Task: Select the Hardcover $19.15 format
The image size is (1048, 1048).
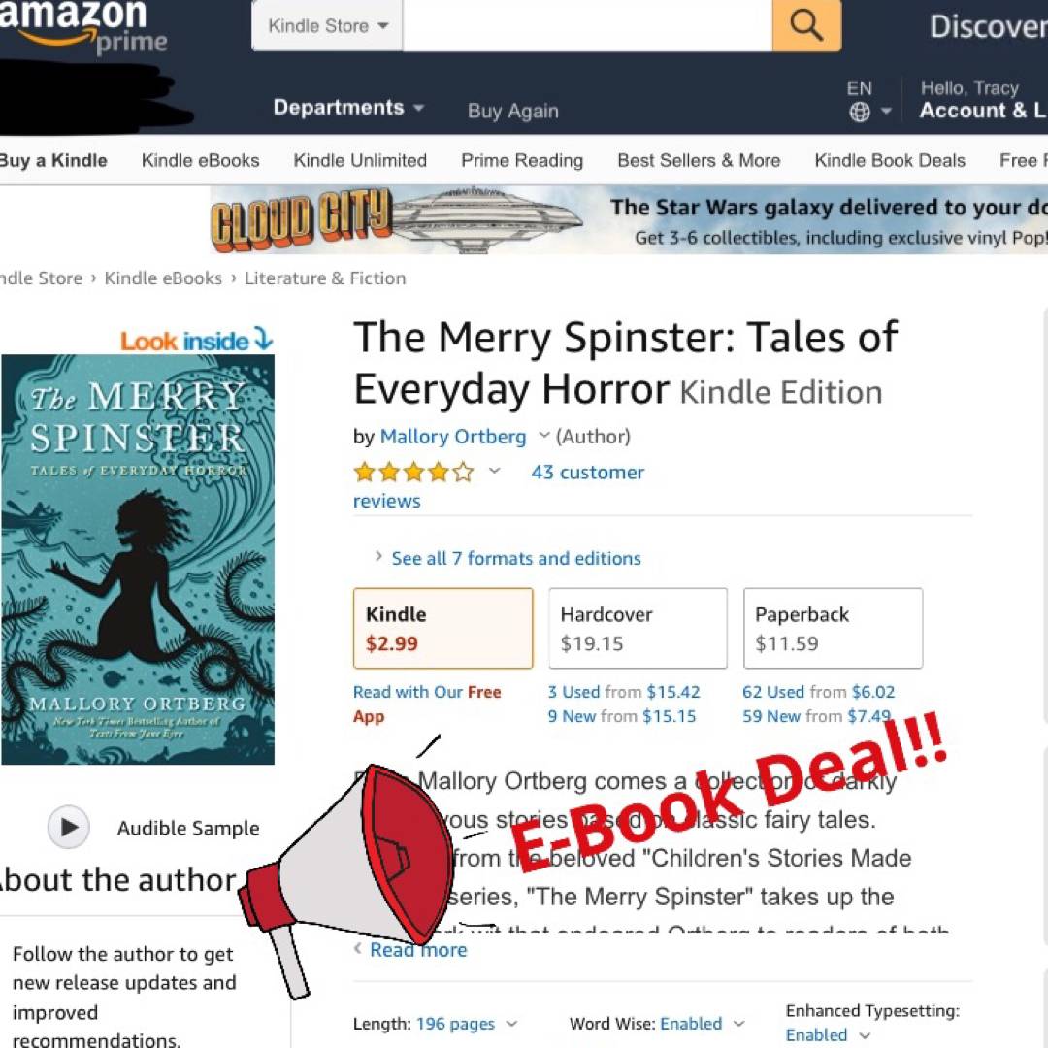Action: 638,628
